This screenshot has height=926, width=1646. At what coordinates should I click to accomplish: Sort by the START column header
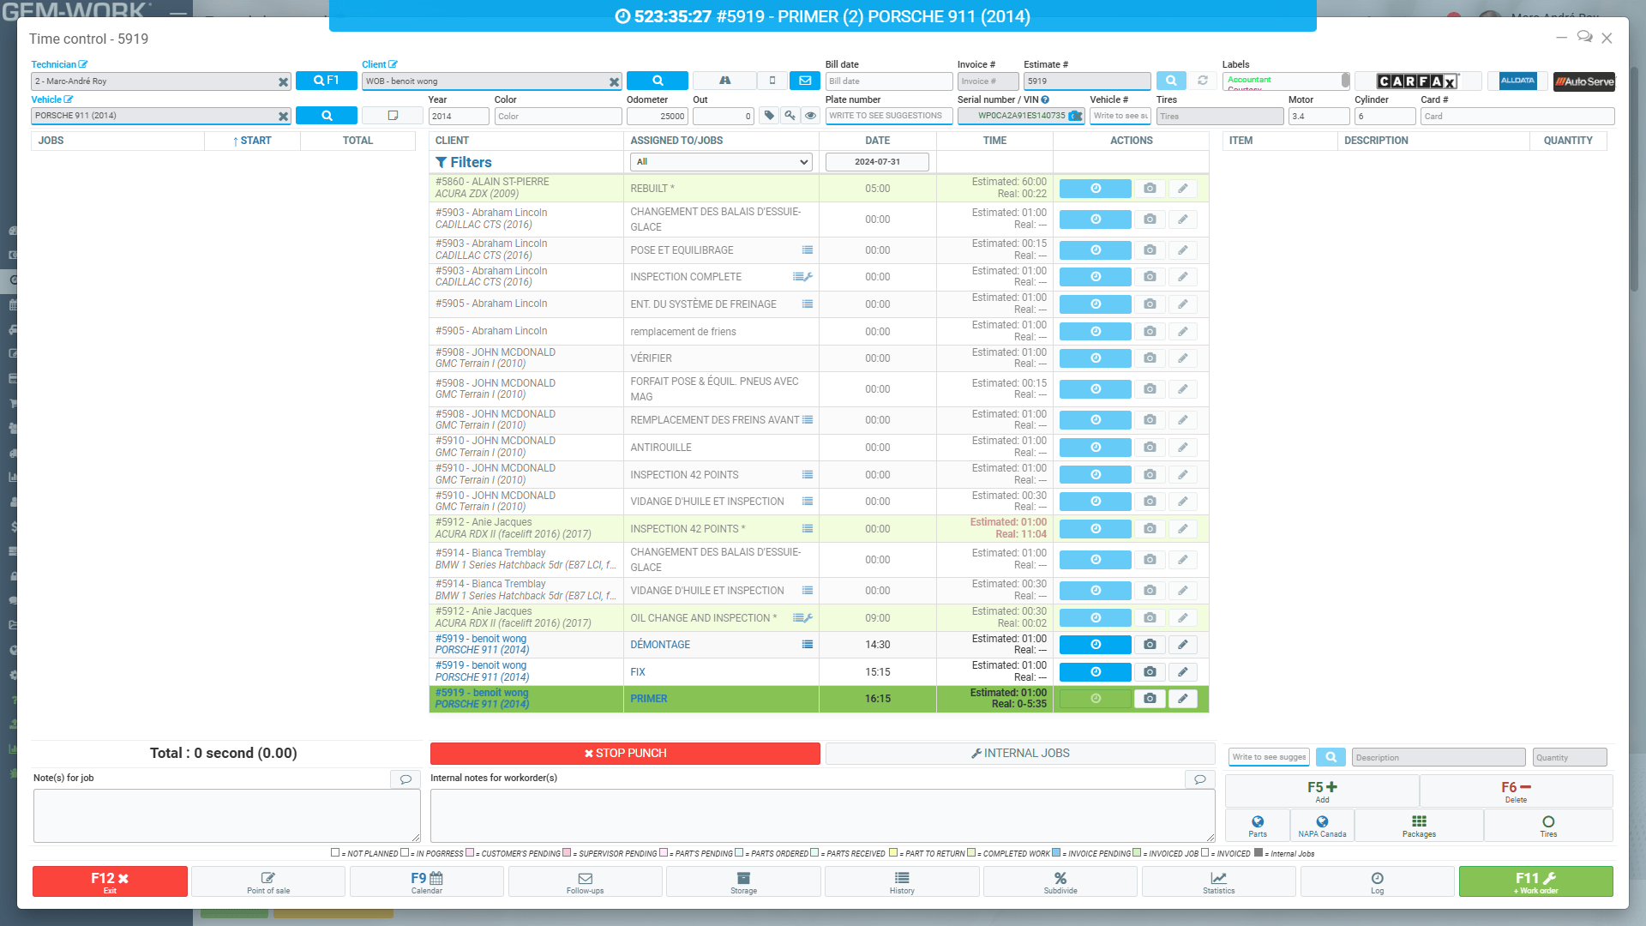tap(252, 141)
